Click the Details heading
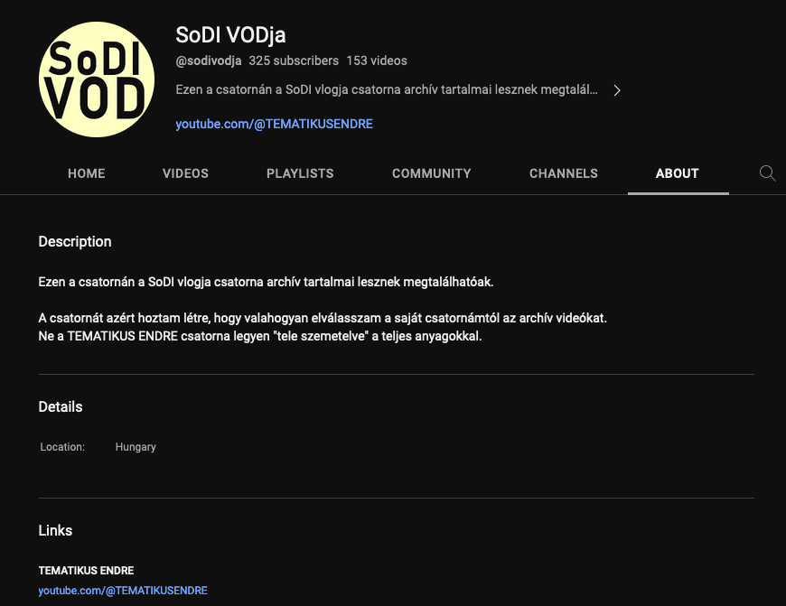Viewport: 786px width, 606px height. click(61, 406)
